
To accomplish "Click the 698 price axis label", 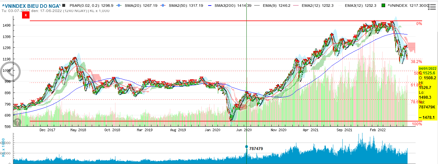I will coord(7,116).
